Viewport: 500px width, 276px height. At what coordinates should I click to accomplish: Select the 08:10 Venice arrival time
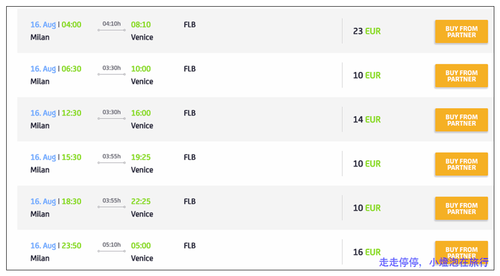click(141, 25)
